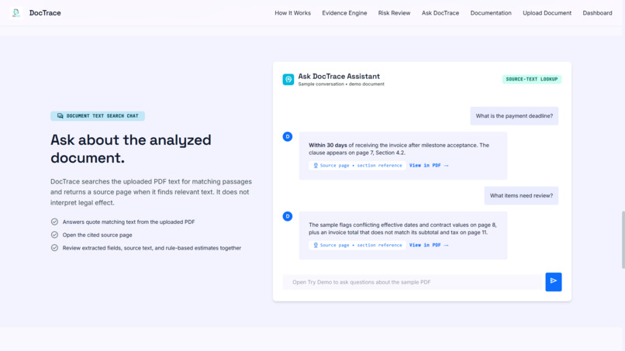Open Ask DocTrace nav link
625x351 pixels.
440,12
